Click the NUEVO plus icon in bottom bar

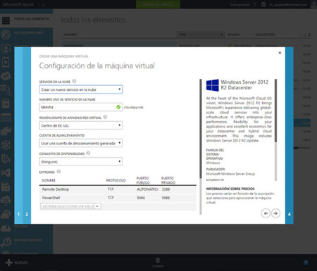coord(9,263)
